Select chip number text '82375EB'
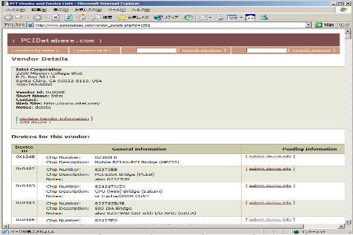Viewport: 353px width, 235px height. (x=106, y=169)
